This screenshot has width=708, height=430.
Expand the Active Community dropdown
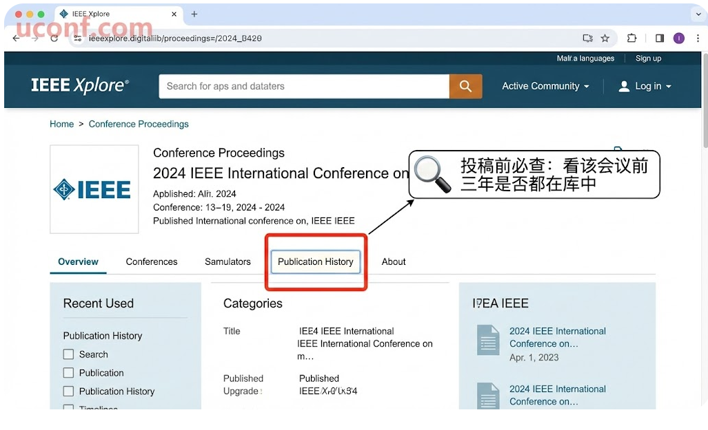point(545,86)
